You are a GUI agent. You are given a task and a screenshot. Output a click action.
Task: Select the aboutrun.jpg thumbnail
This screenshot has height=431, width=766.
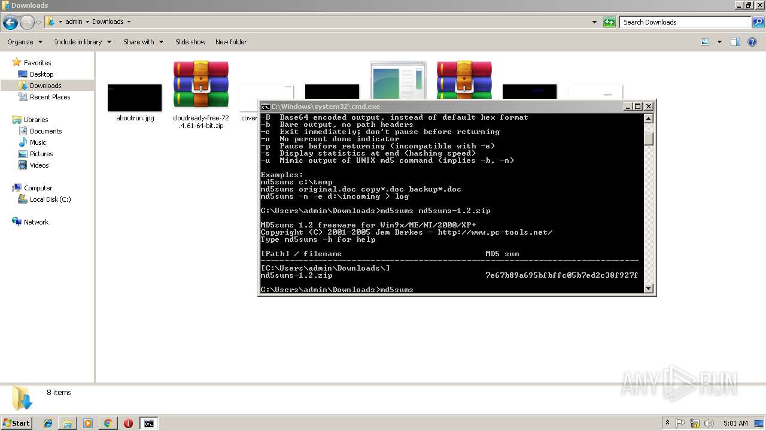click(x=135, y=98)
